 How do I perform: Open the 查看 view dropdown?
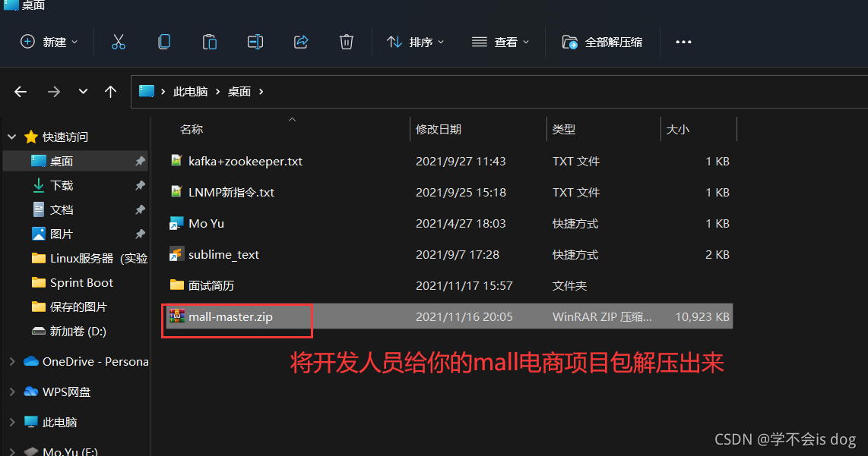(502, 42)
